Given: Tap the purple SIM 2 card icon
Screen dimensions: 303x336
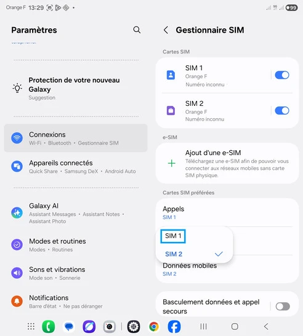Looking at the screenshot, I should pos(171,111).
